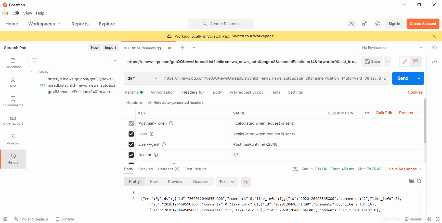Image resolution: width=442 pixels, height=223 pixels.
Task: Toggle the Postman-Token header checkbox
Action: (x=131, y=123)
